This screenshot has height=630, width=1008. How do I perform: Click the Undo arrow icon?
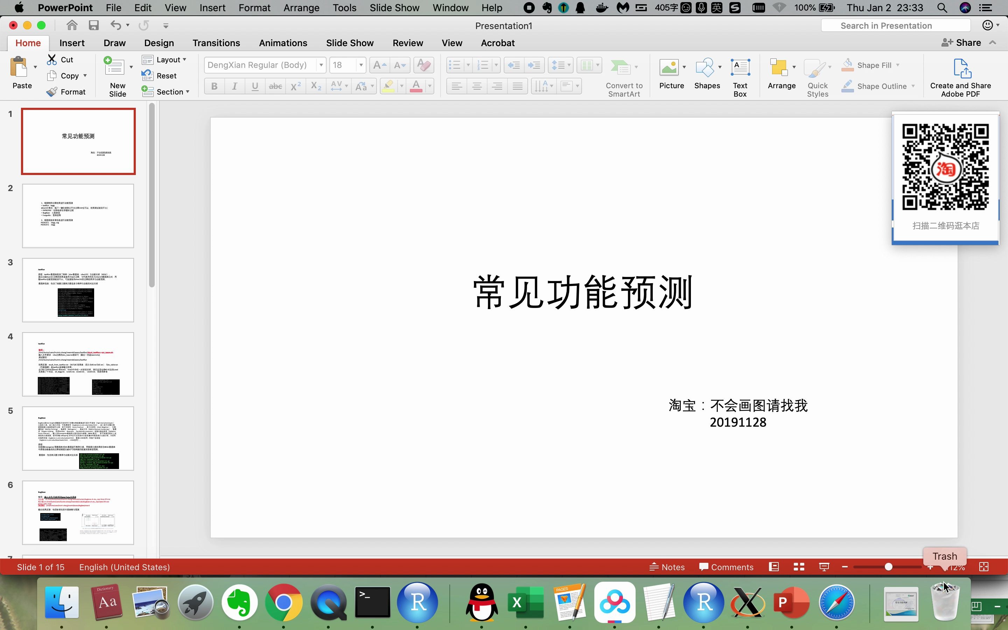116,26
